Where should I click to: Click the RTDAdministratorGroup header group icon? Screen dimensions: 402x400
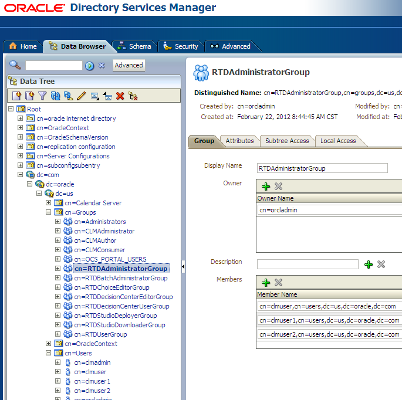[x=201, y=73]
